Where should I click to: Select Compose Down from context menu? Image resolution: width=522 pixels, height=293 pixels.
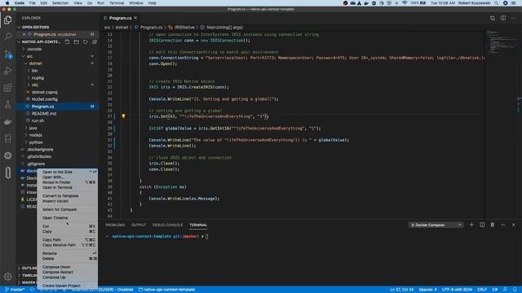tap(68, 267)
